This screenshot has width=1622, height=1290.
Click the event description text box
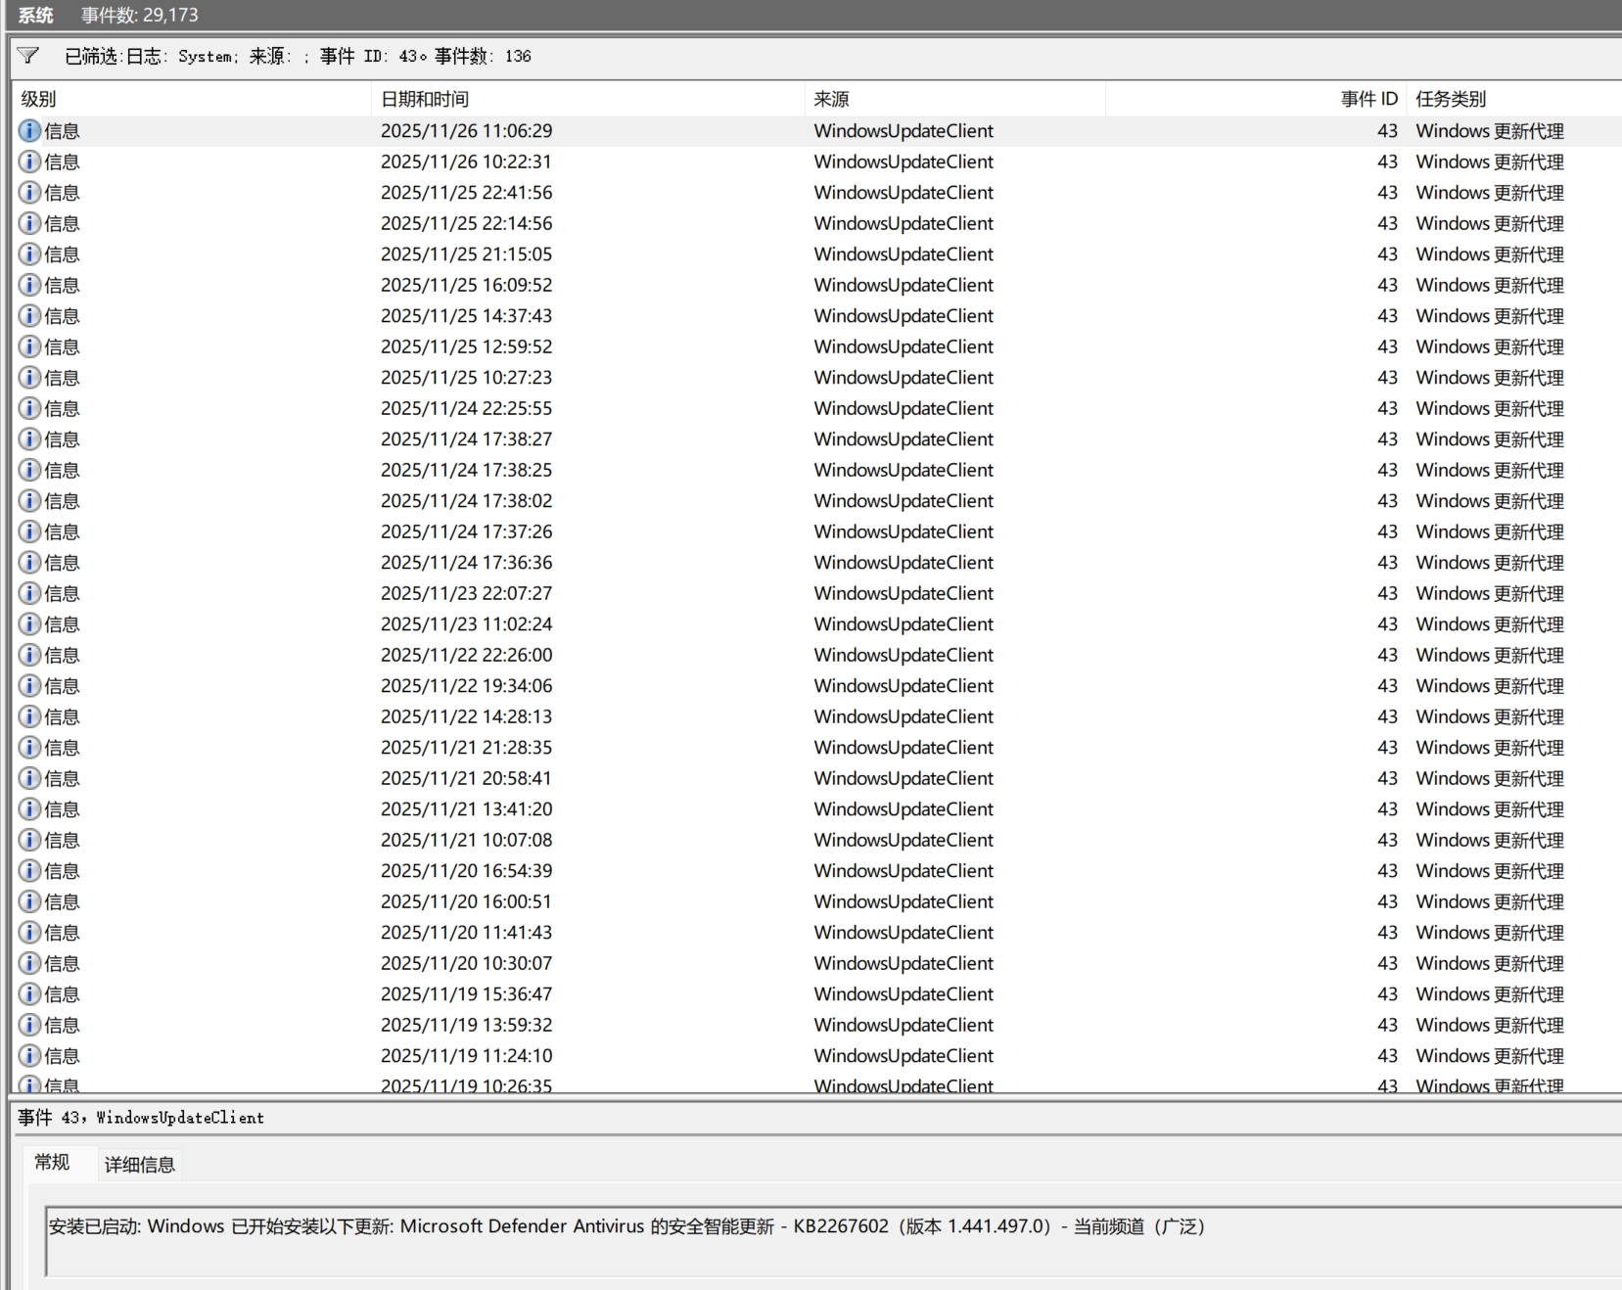(833, 1241)
